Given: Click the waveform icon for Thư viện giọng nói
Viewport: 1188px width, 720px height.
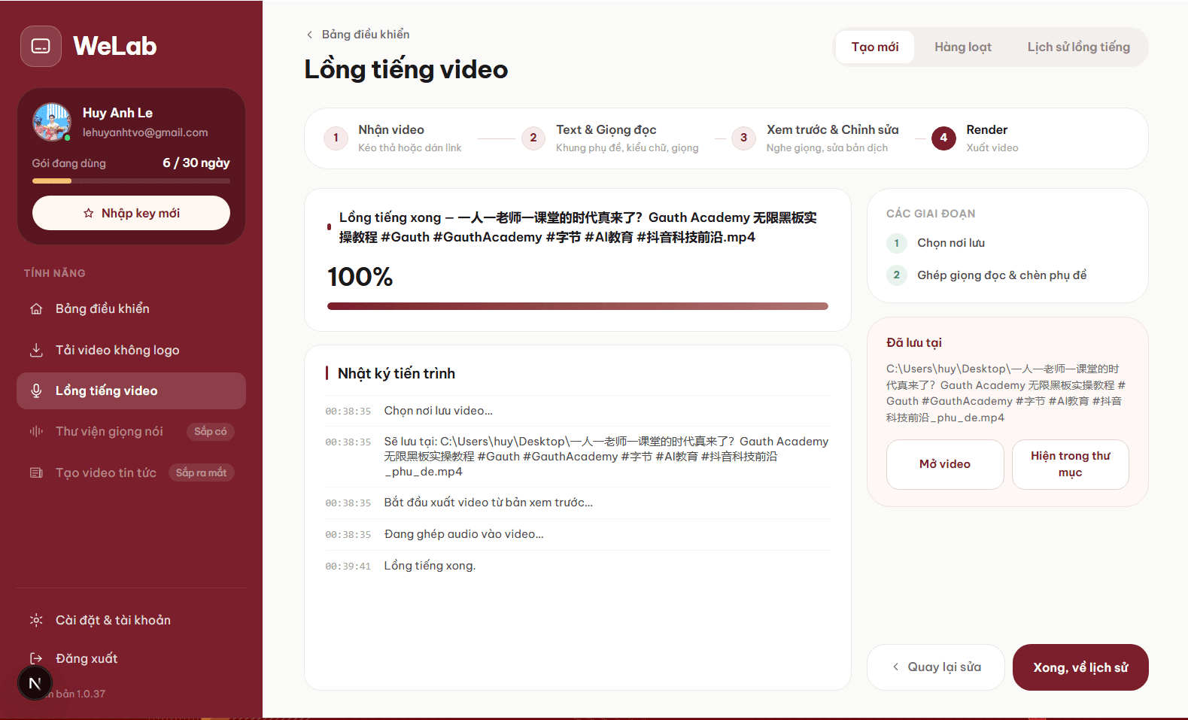Looking at the screenshot, I should point(36,431).
